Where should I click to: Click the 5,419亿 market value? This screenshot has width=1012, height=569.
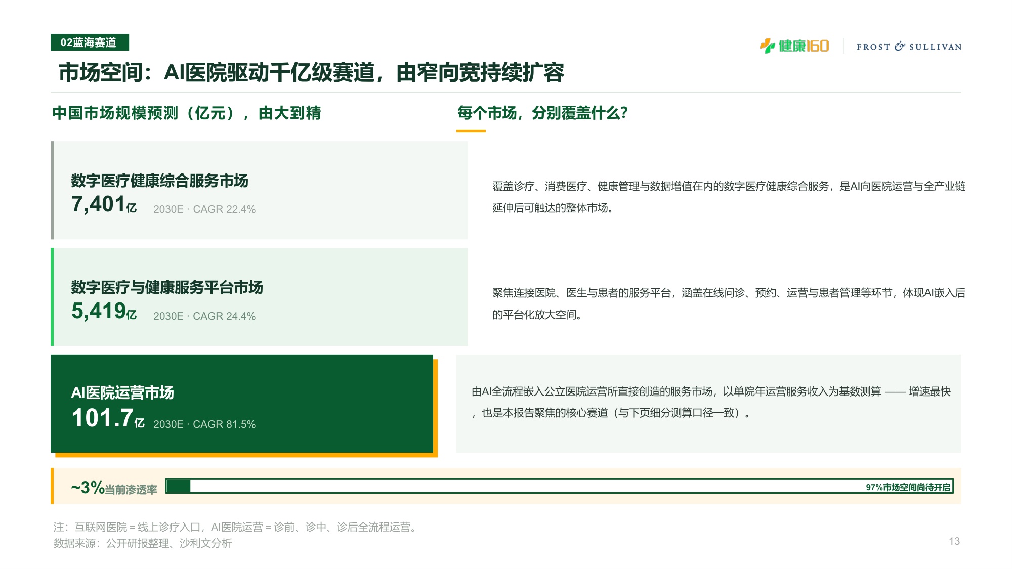pyautogui.click(x=104, y=311)
